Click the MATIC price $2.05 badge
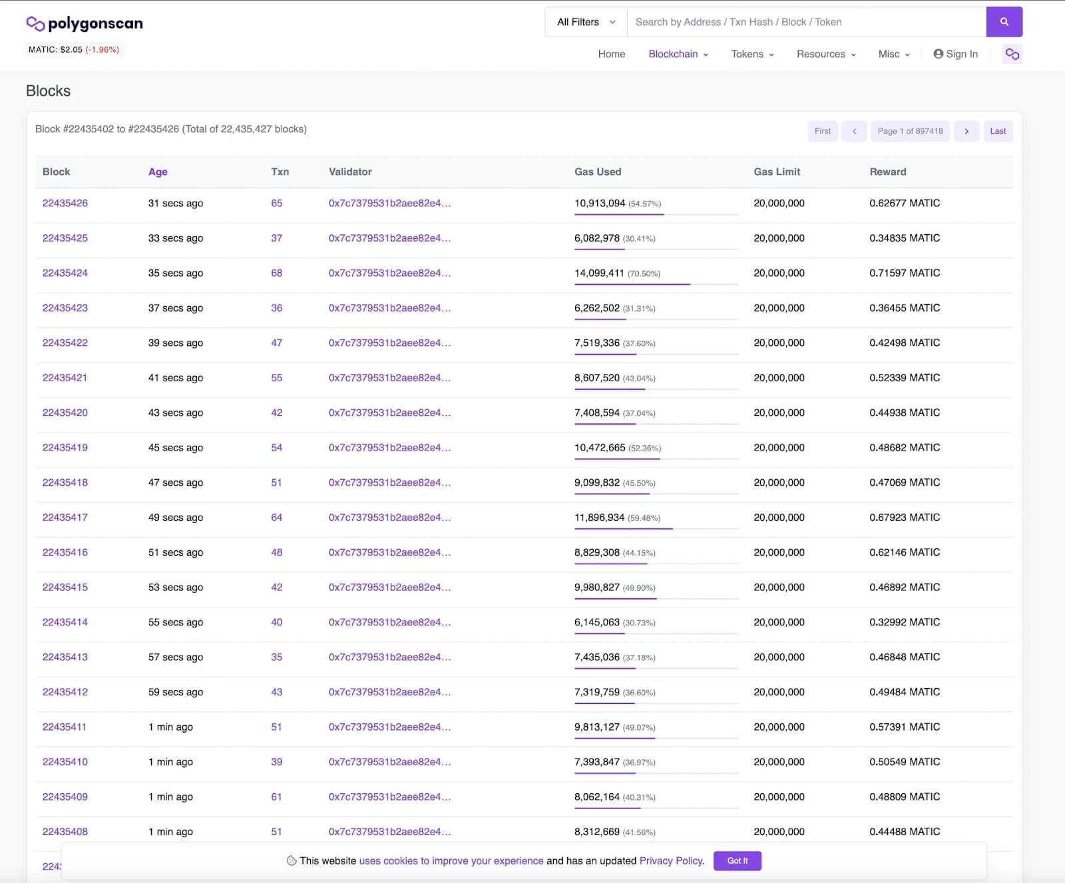 point(74,50)
